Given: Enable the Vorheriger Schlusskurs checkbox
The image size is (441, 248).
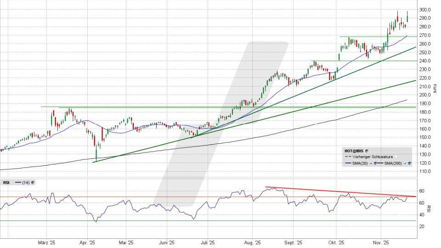Looking at the screenshot, I should tap(396, 157).
